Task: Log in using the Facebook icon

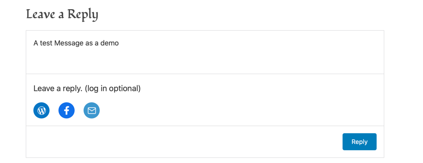Action: click(66, 110)
